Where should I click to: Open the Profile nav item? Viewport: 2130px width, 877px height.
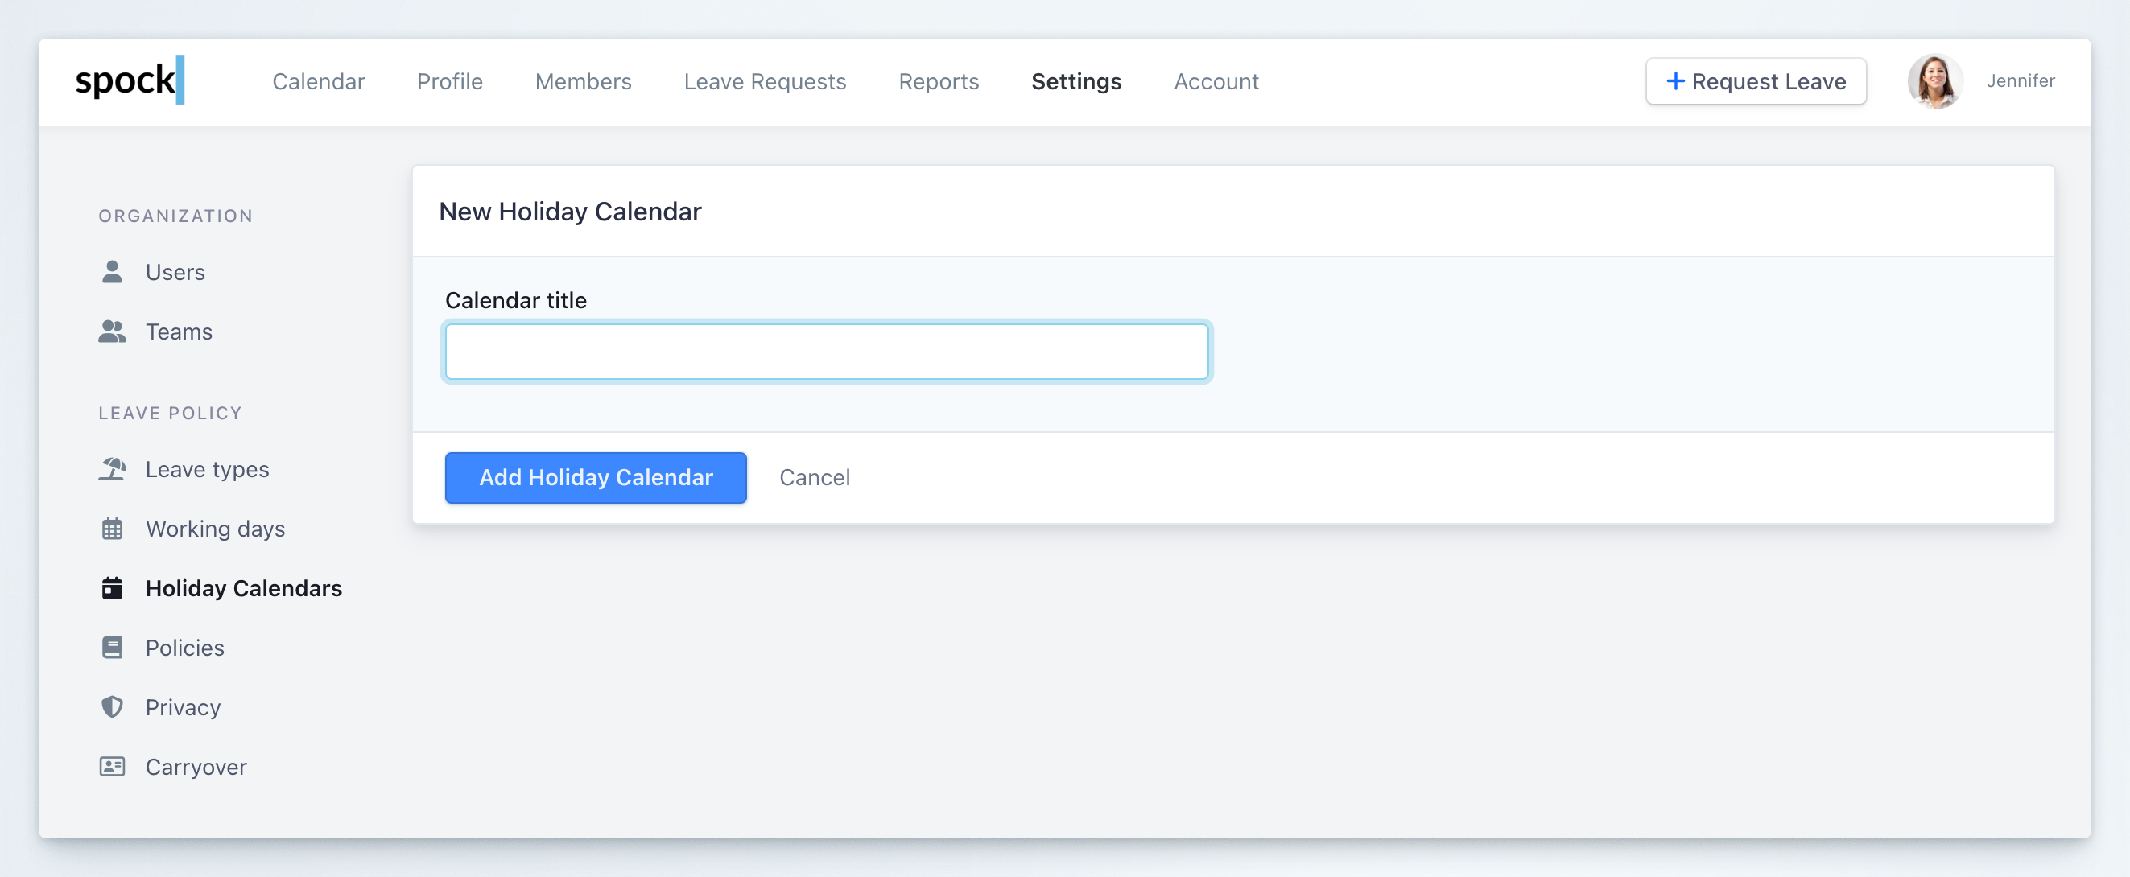449,82
